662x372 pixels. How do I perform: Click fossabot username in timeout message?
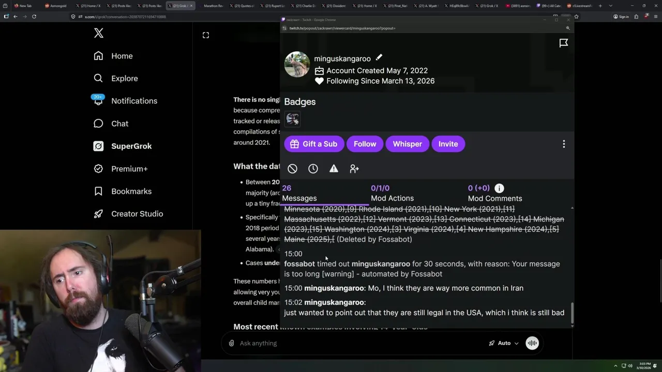pos(299,264)
